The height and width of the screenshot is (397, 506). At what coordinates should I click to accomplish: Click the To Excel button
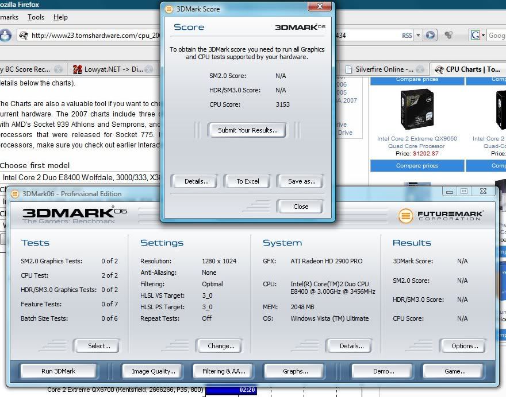pos(247,181)
